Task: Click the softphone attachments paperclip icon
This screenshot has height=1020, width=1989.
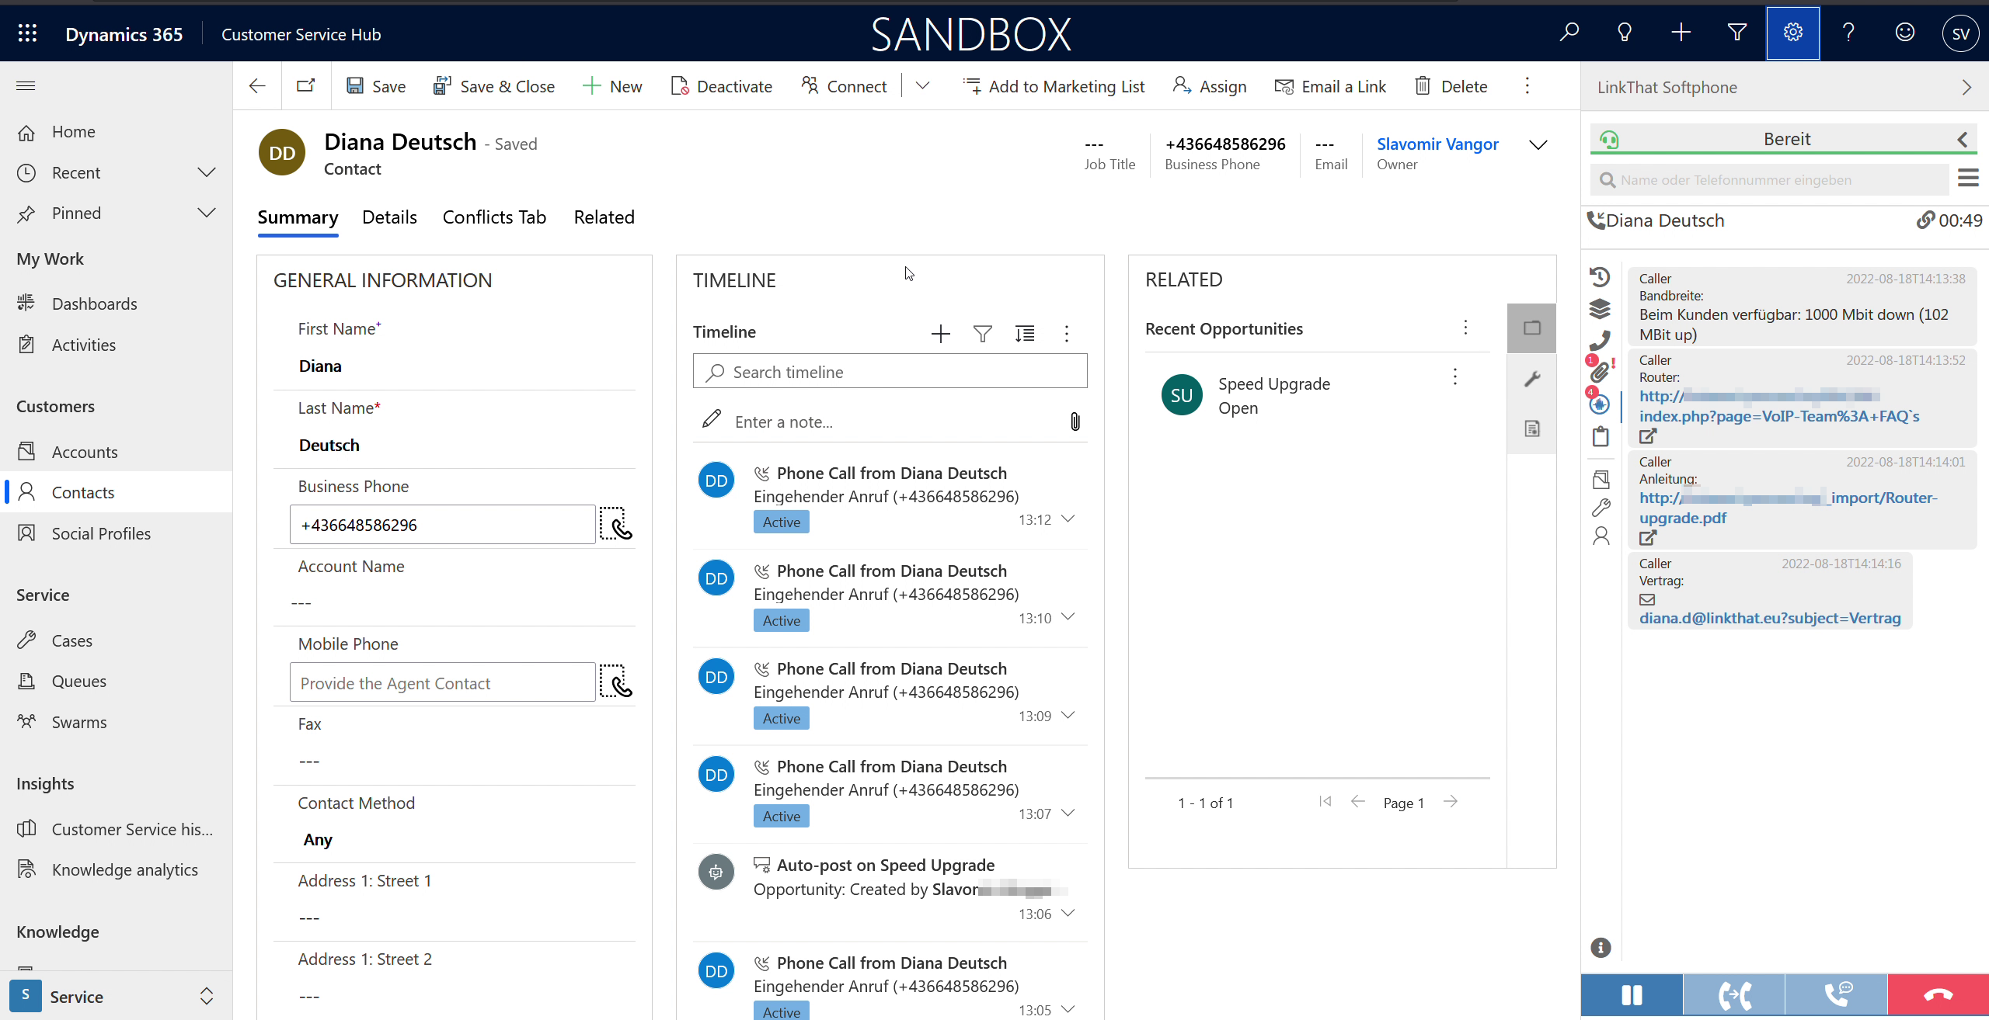Action: [1600, 371]
